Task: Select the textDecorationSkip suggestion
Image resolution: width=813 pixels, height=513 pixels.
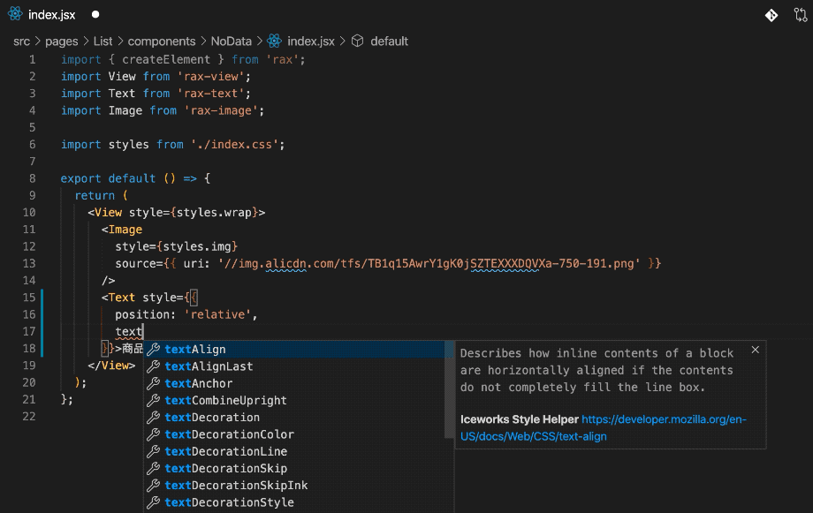Action: 294,469
